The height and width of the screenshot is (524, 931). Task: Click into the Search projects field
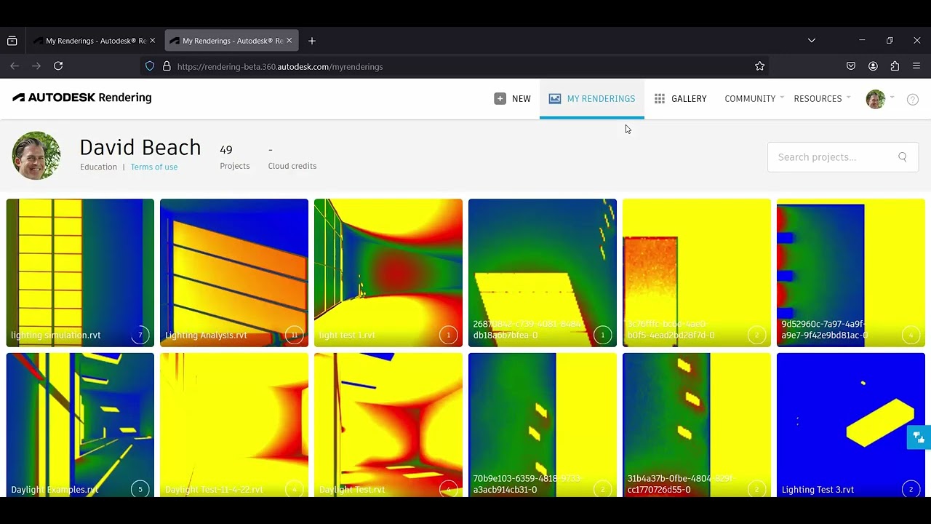[843, 156]
